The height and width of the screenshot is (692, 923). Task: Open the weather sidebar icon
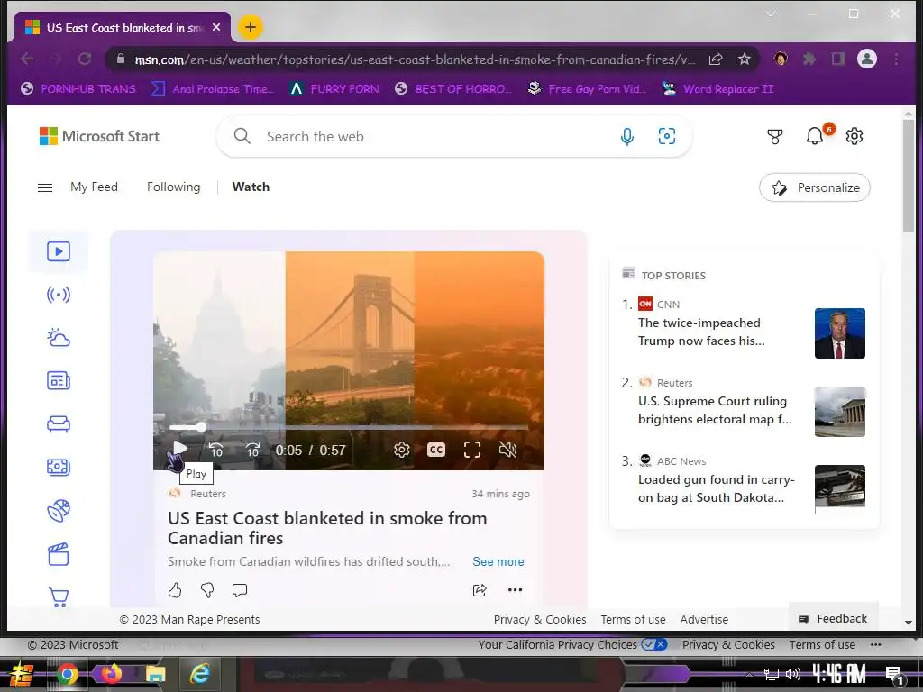coord(59,338)
